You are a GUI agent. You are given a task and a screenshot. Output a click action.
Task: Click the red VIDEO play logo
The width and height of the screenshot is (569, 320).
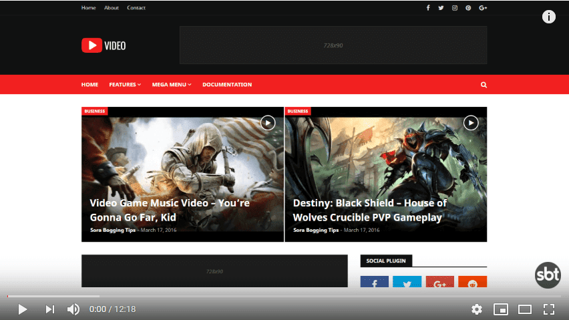click(104, 45)
